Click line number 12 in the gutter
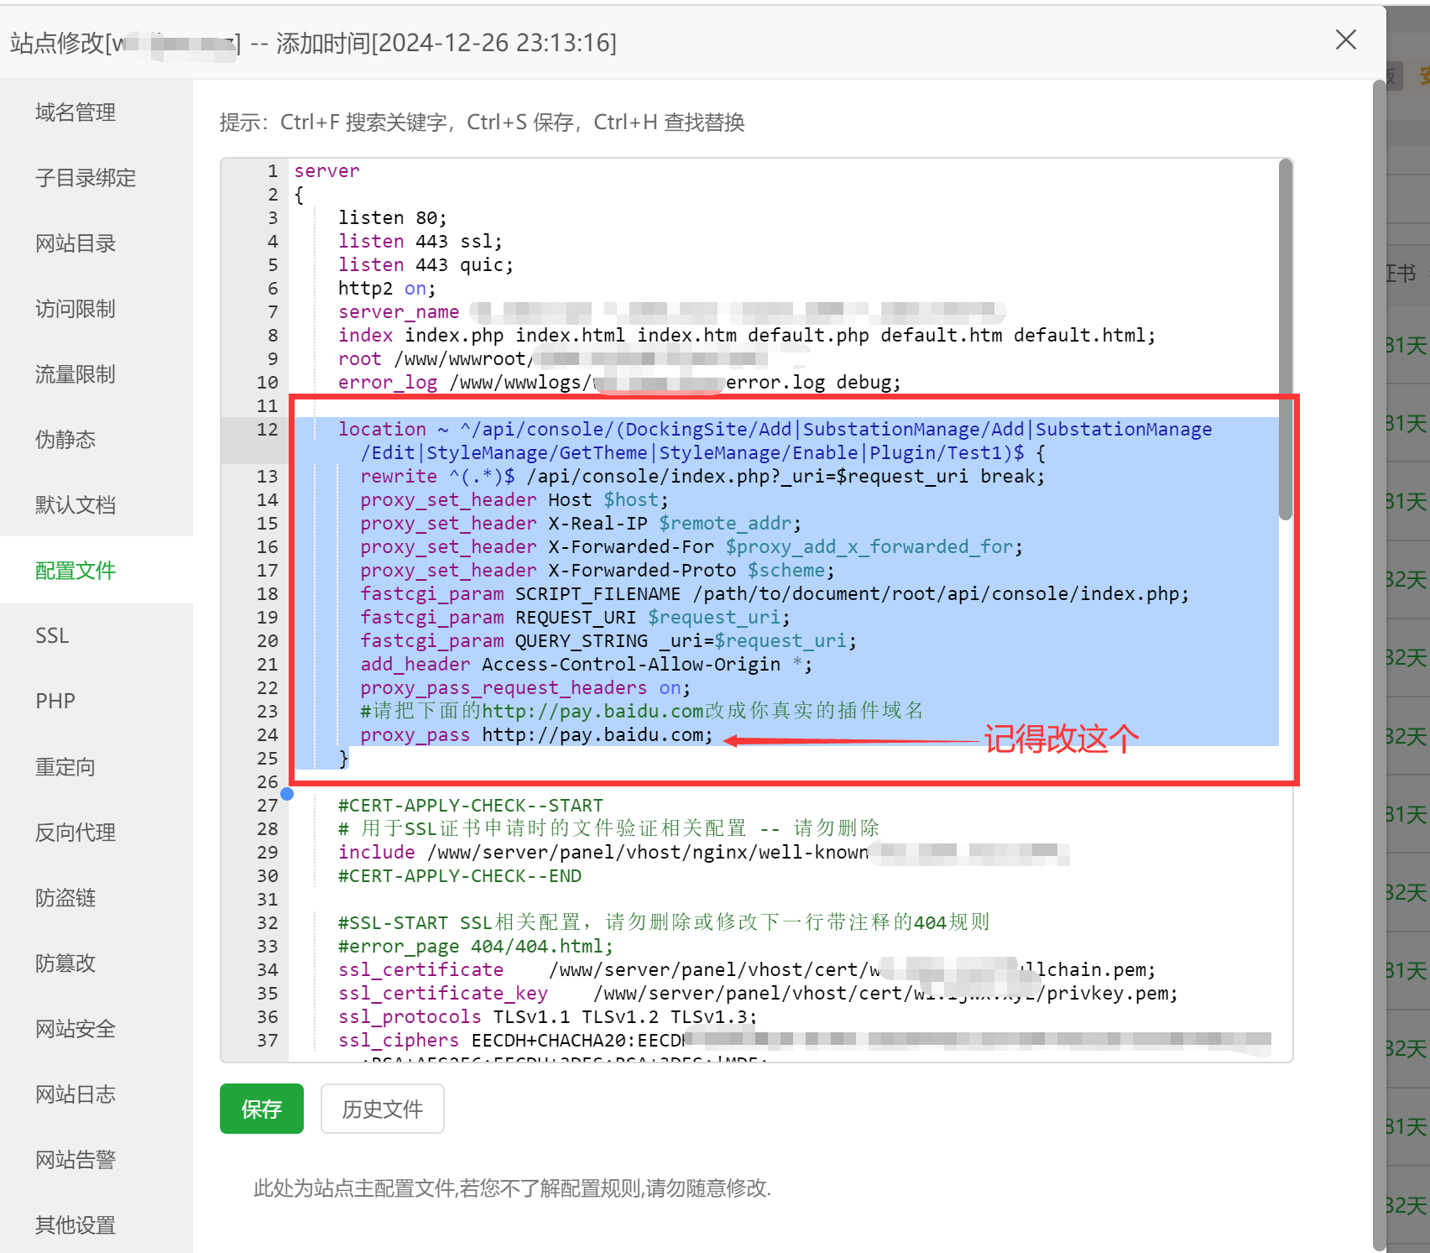This screenshot has height=1253, width=1430. (x=267, y=430)
